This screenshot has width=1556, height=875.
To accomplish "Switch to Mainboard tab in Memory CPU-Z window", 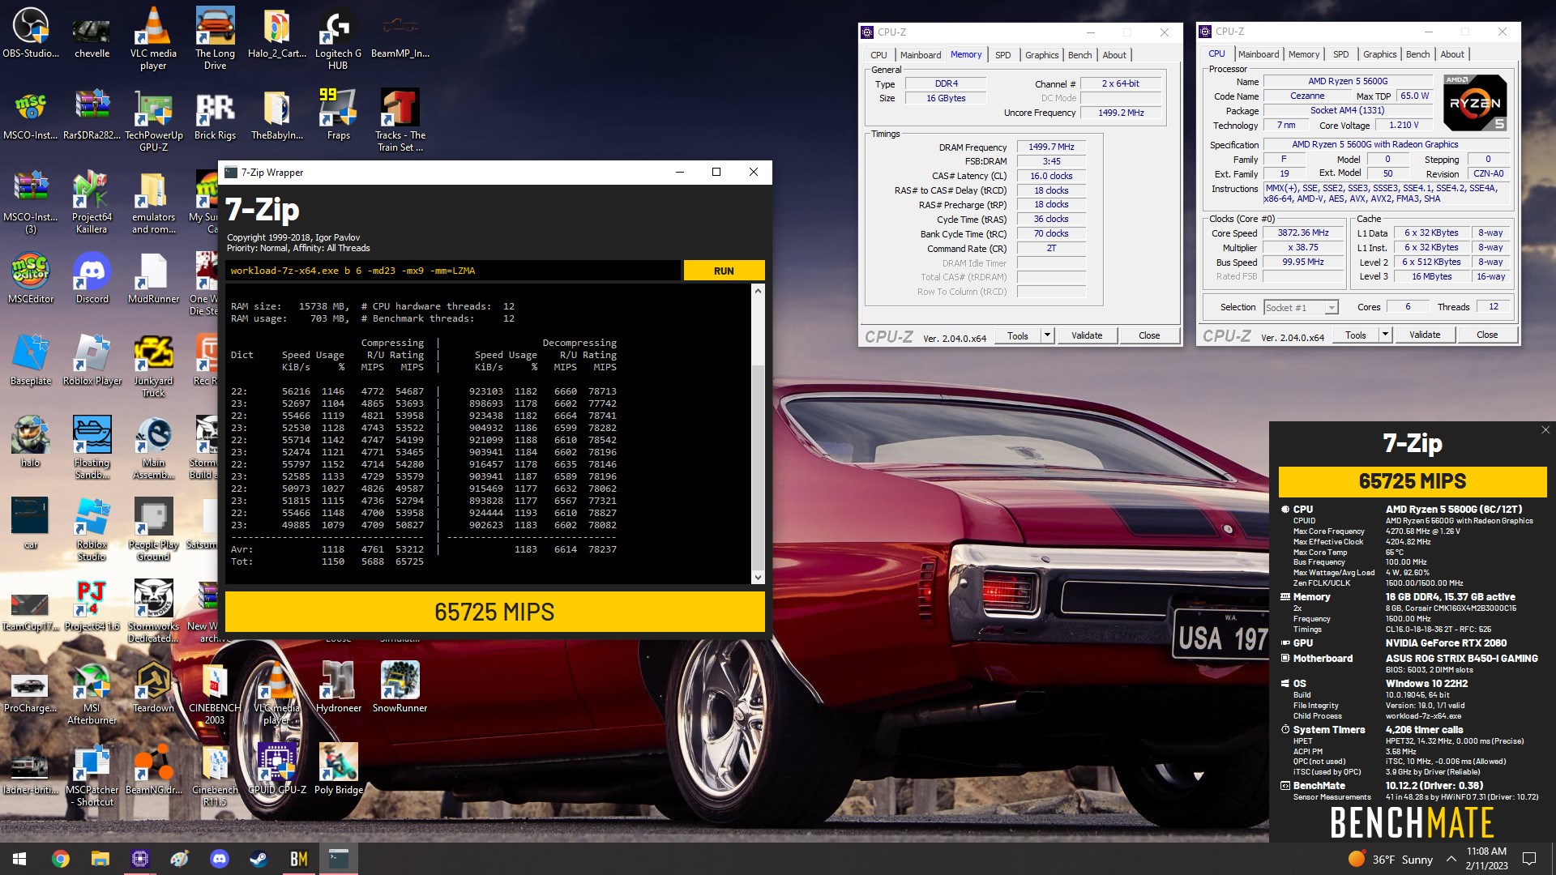I will click(920, 55).
